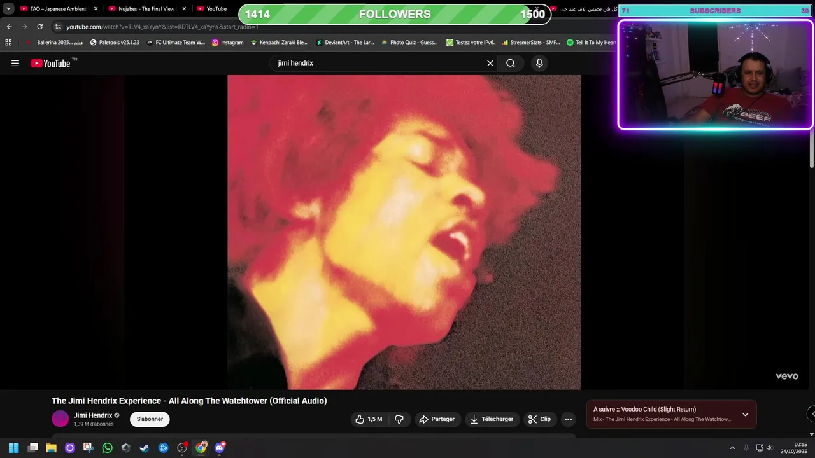Start voice search with microphone
Viewport: 815px width, 458px height.
click(x=539, y=63)
